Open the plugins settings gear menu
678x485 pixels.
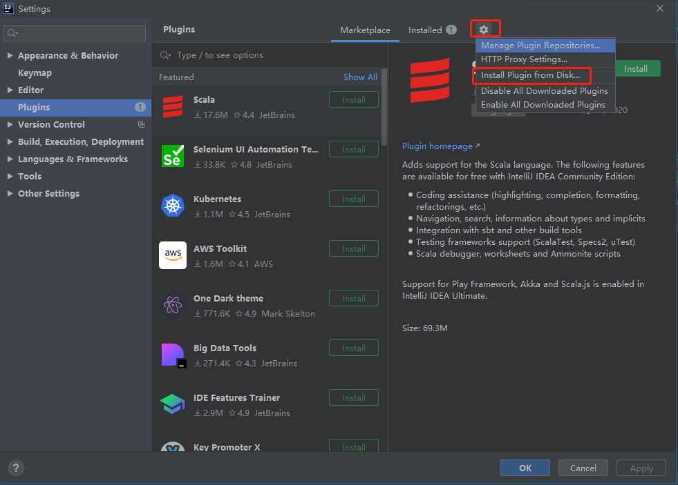pyautogui.click(x=484, y=29)
